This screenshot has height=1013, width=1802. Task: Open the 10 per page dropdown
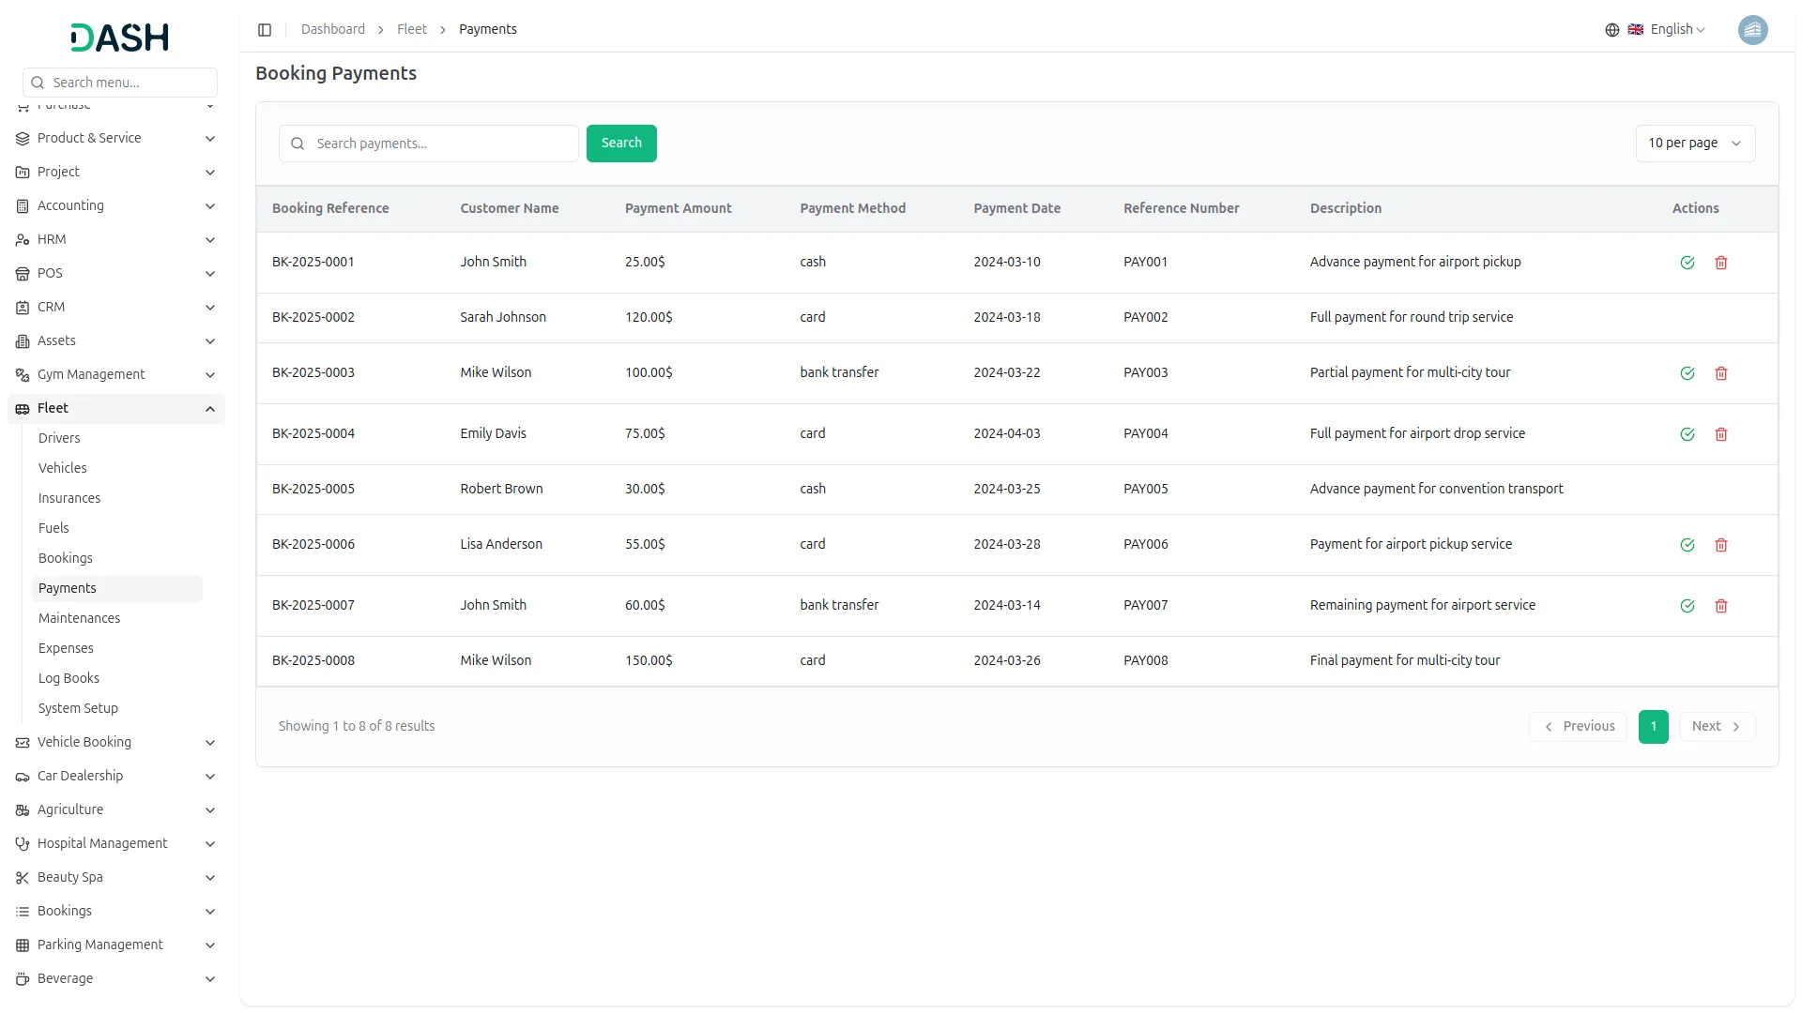[1694, 144]
